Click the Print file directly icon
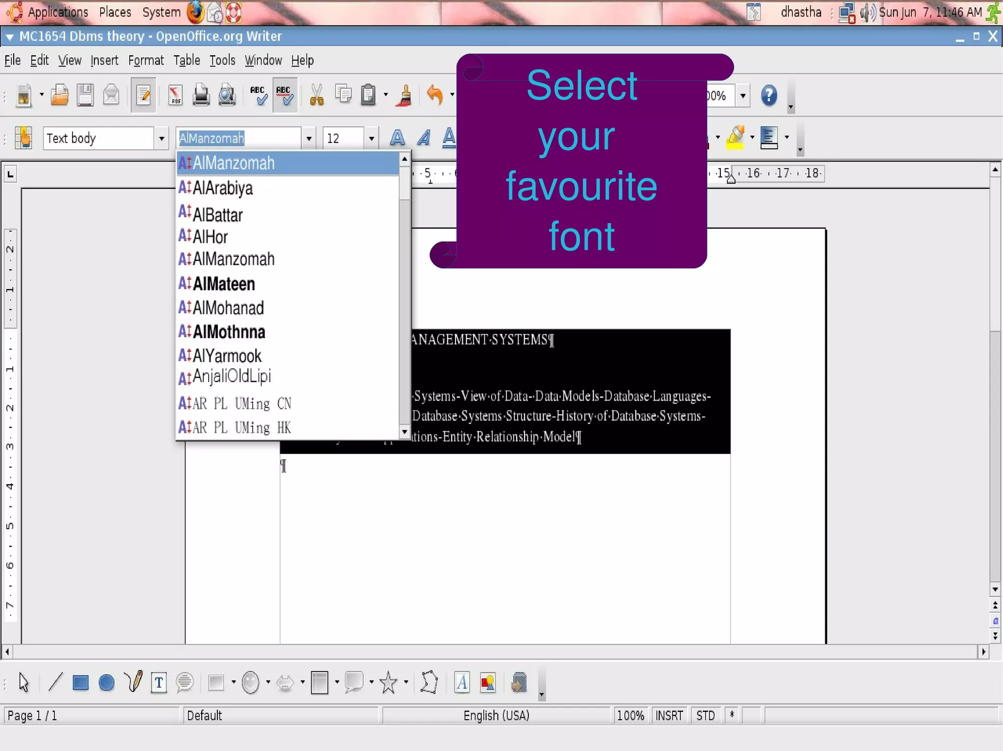 pos(201,95)
